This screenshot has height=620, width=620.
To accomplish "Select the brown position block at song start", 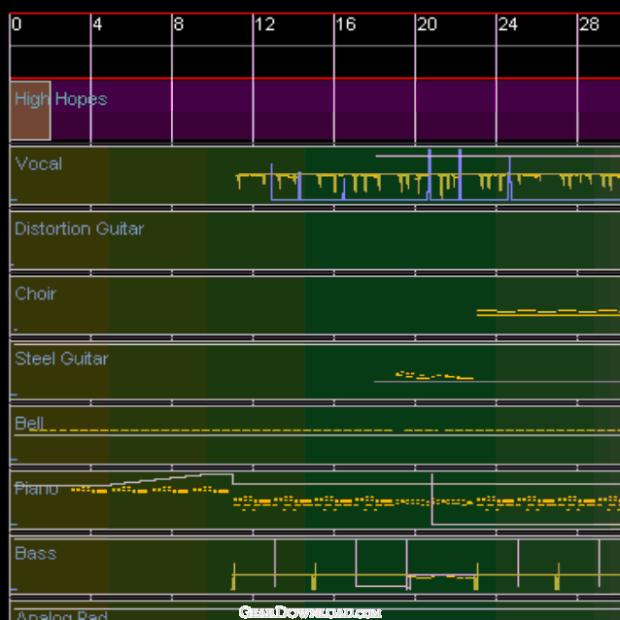I will pyautogui.click(x=30, y=111).
